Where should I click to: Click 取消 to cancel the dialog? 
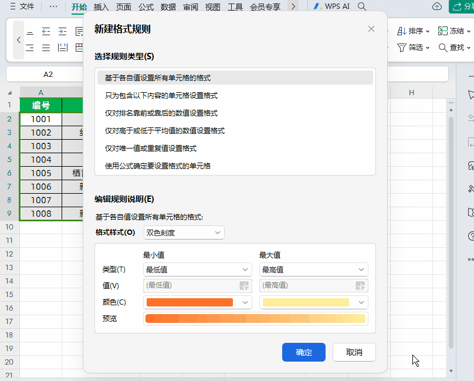[x=354, y=352]
